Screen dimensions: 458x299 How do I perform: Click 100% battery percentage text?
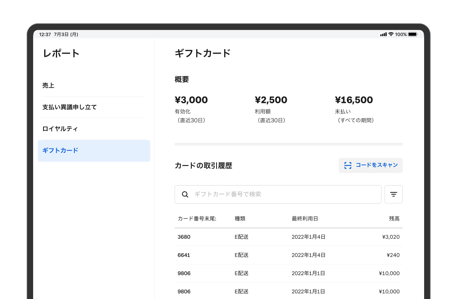point(401,35)
